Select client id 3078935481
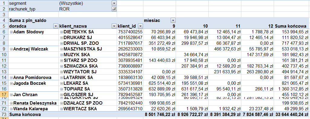Viewport: 310px width, 119px height. [x=130, y=60]
